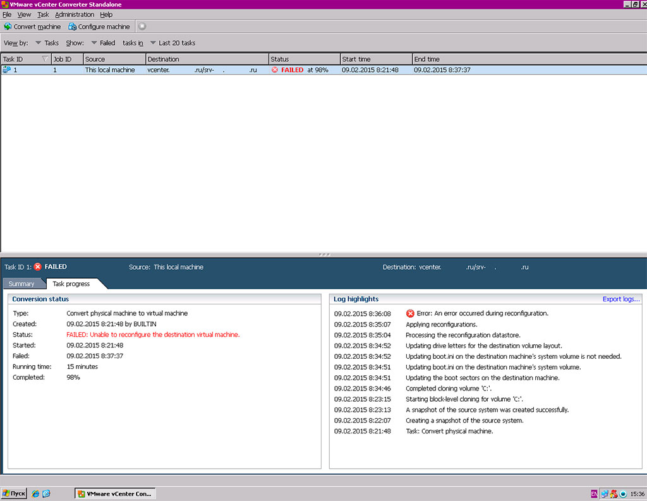
Task: Click log entry Creating a snapshot of the source system
Action: tap(464, 421)
